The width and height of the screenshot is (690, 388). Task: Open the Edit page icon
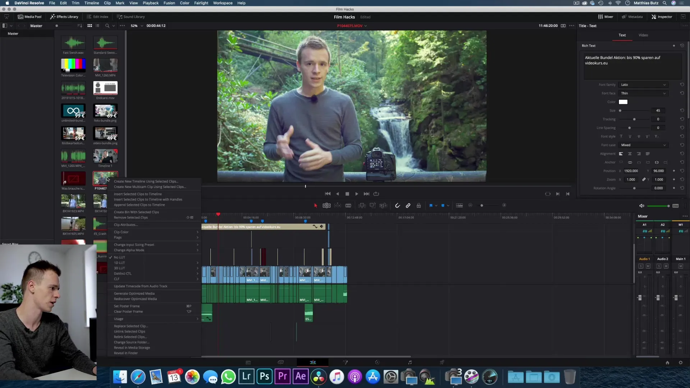pyautogui.click(x=313, y=362)
